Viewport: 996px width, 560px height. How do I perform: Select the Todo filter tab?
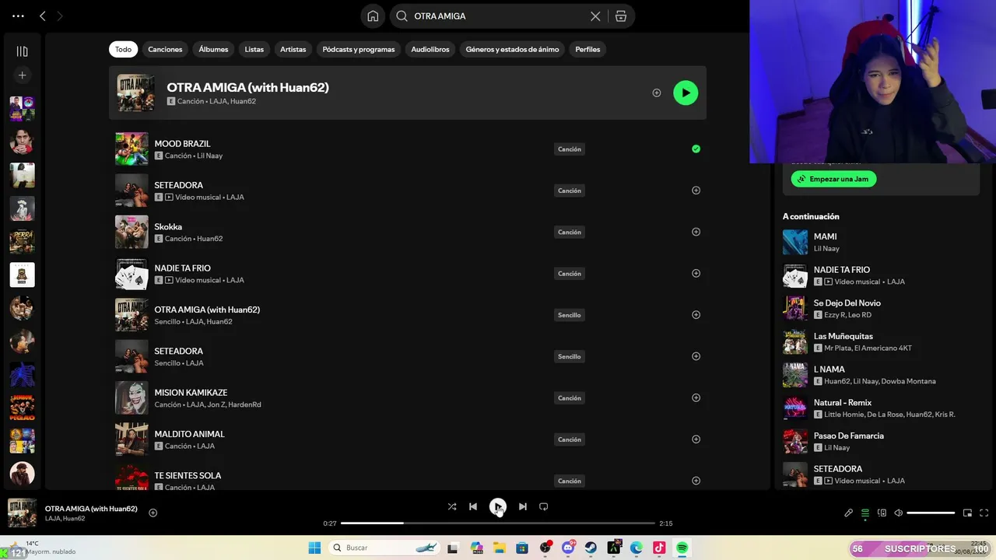coord(124,49)
